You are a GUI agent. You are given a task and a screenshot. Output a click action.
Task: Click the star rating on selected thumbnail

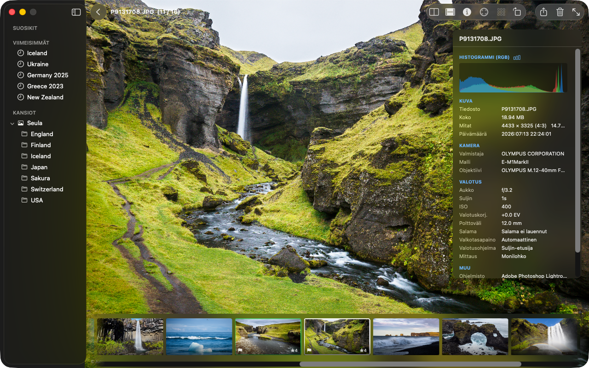pos(363,351)
